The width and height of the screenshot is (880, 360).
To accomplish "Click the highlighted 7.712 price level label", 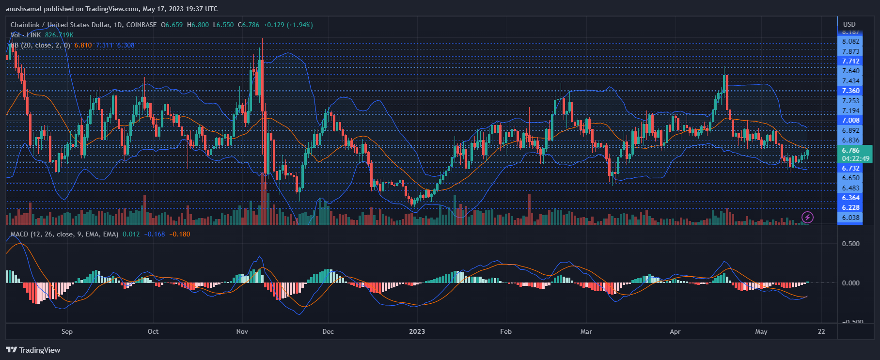I will (x=850, y=61).
